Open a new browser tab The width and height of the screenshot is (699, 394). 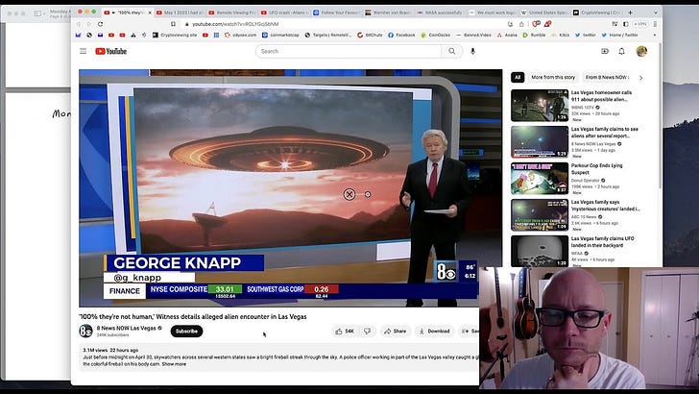pyautogui.click(x=630, y=12)
